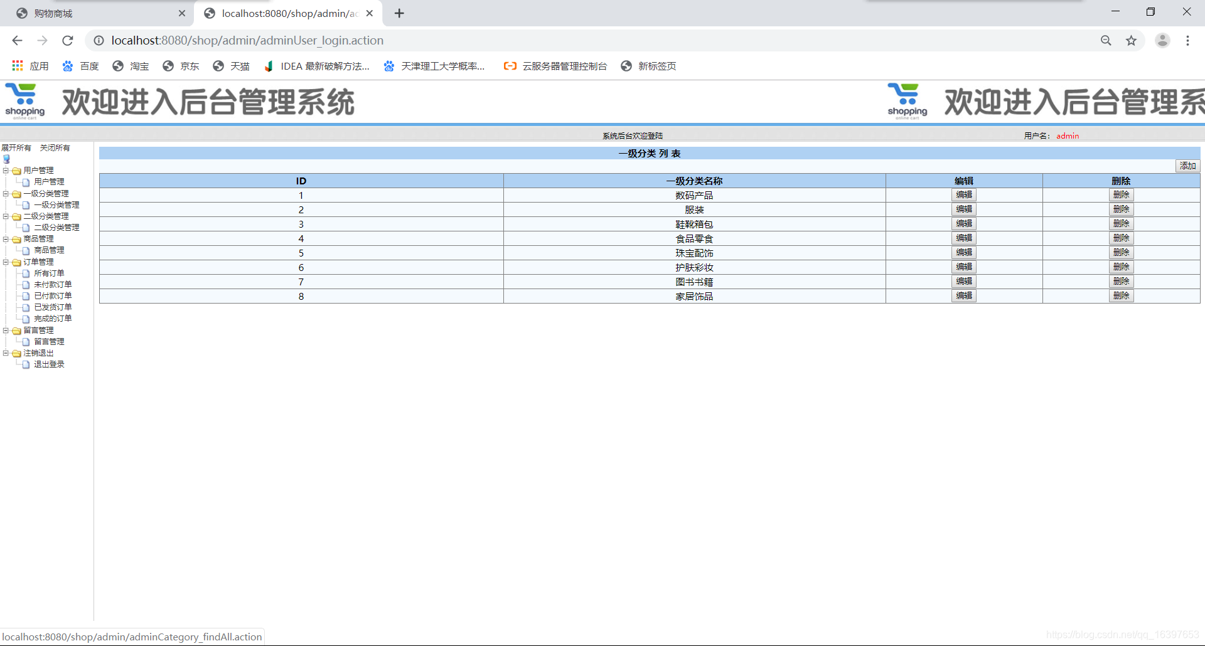The width and height of the screenshot is (1205, 646).
Task: Click the tree root icon below 展开所有
Action: [x=6, y=159]
